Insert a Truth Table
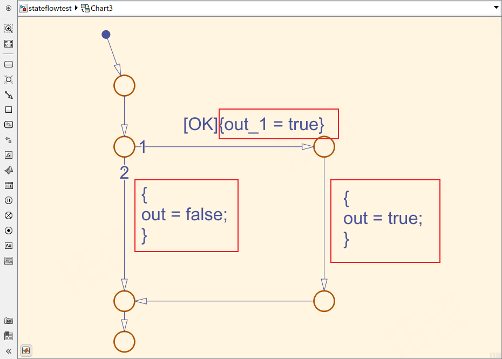The width and height of the screenshot is (502, 359). (9, 185)
